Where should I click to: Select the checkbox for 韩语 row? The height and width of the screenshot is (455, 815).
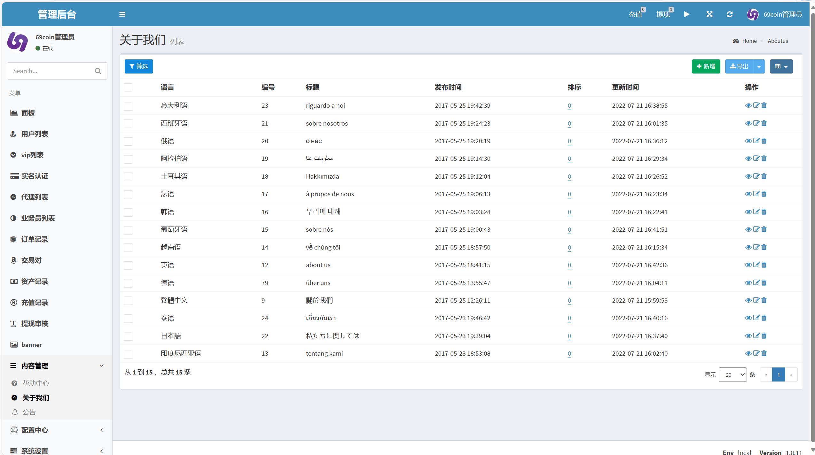[129, 212]
